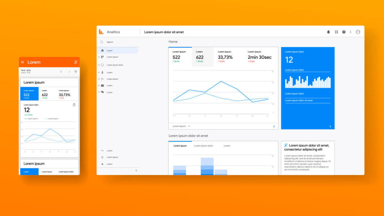The width and height of the screenshot is (384, 216).
Task: Go to previous date range in mobile view
Action: pos(61,72)
